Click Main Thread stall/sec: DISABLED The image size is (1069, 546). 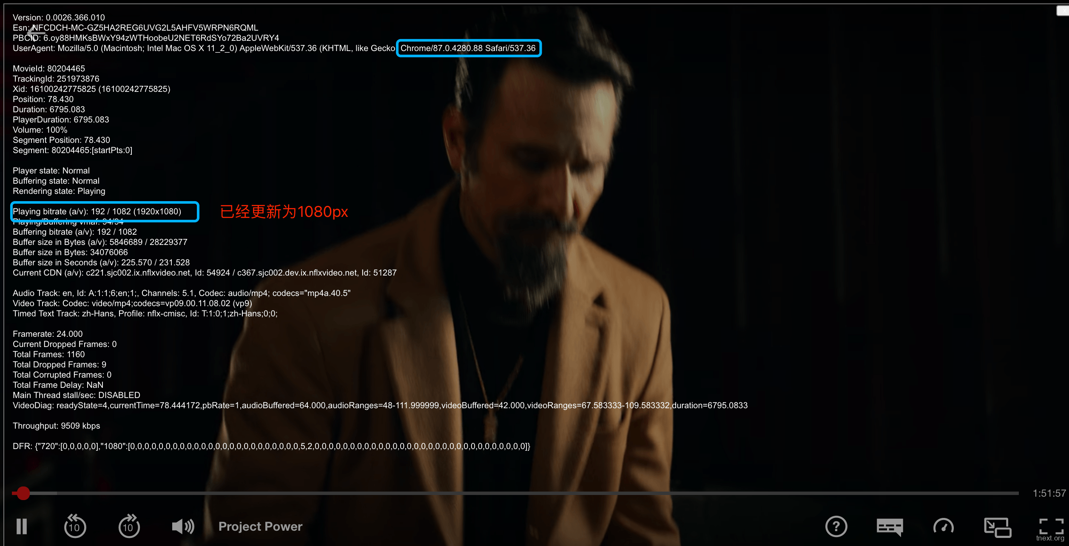77,395
